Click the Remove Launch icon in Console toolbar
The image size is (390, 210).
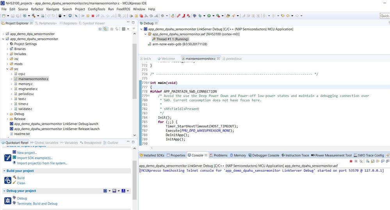[x=356, y=161]
